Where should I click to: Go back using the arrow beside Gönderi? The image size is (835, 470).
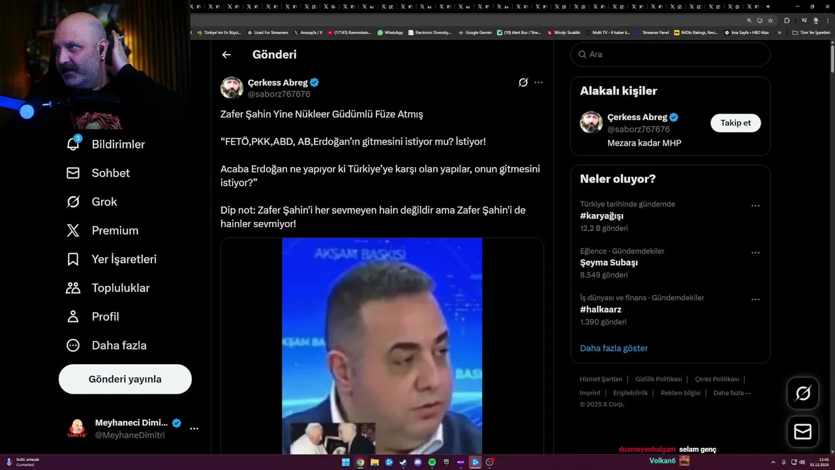tap(226, 55)
